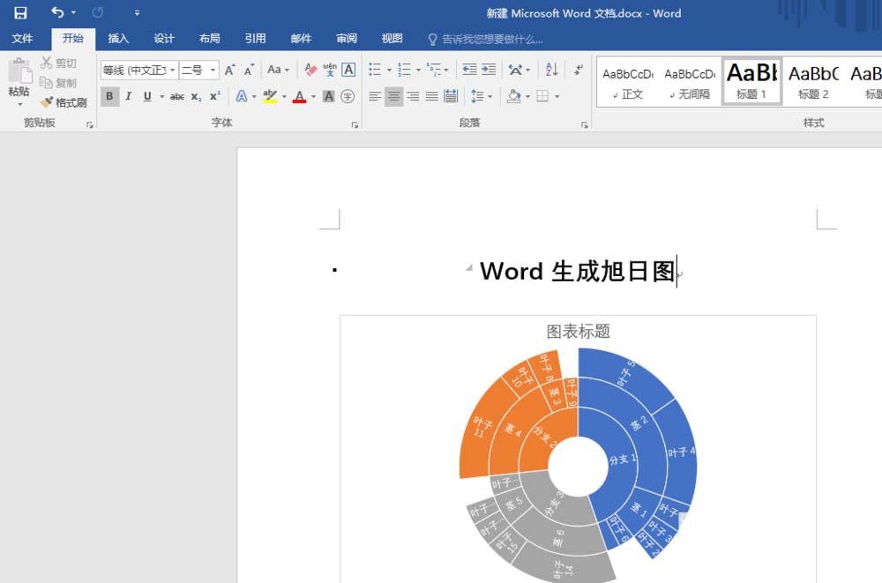The height and width of the screenshot is (583, 882).
Task: Click the Show/Hide paragraph marks icon
Action: click(579, 70)
